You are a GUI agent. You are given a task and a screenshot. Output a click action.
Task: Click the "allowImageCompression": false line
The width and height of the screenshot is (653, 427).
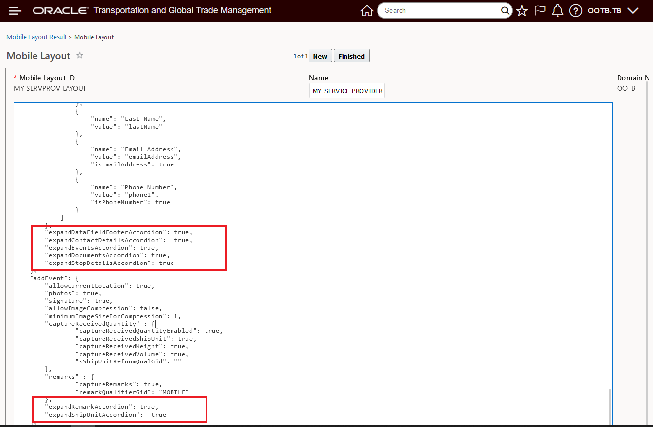[x=103, y=308]
